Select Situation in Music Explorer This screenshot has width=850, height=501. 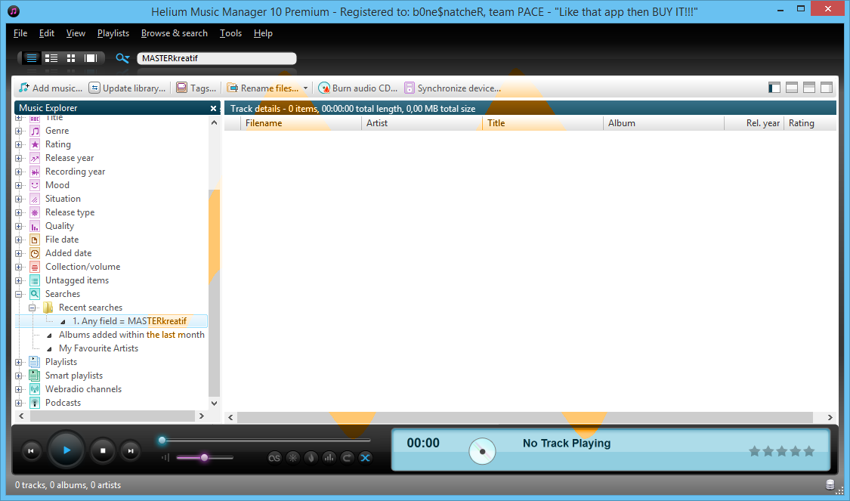pos(63,199)
